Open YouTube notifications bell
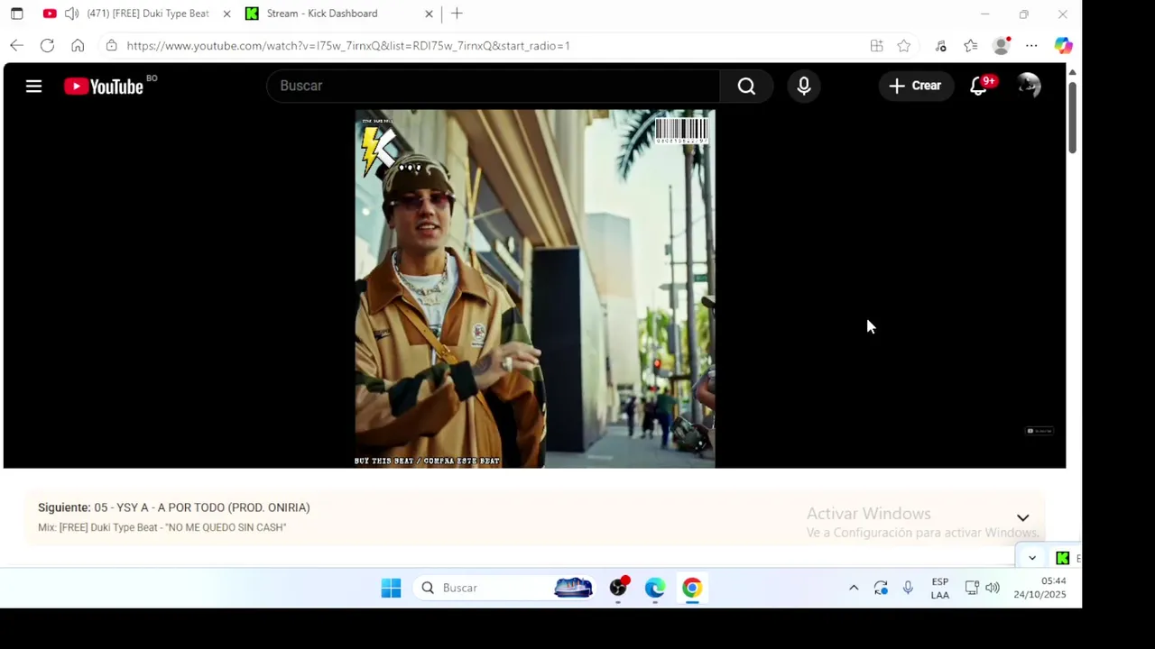This screenshot has width=1155, height=649. (x=979, y=86)
